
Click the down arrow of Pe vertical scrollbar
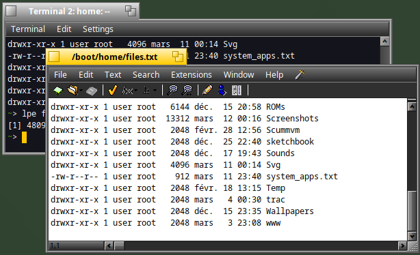pos(412,236)
